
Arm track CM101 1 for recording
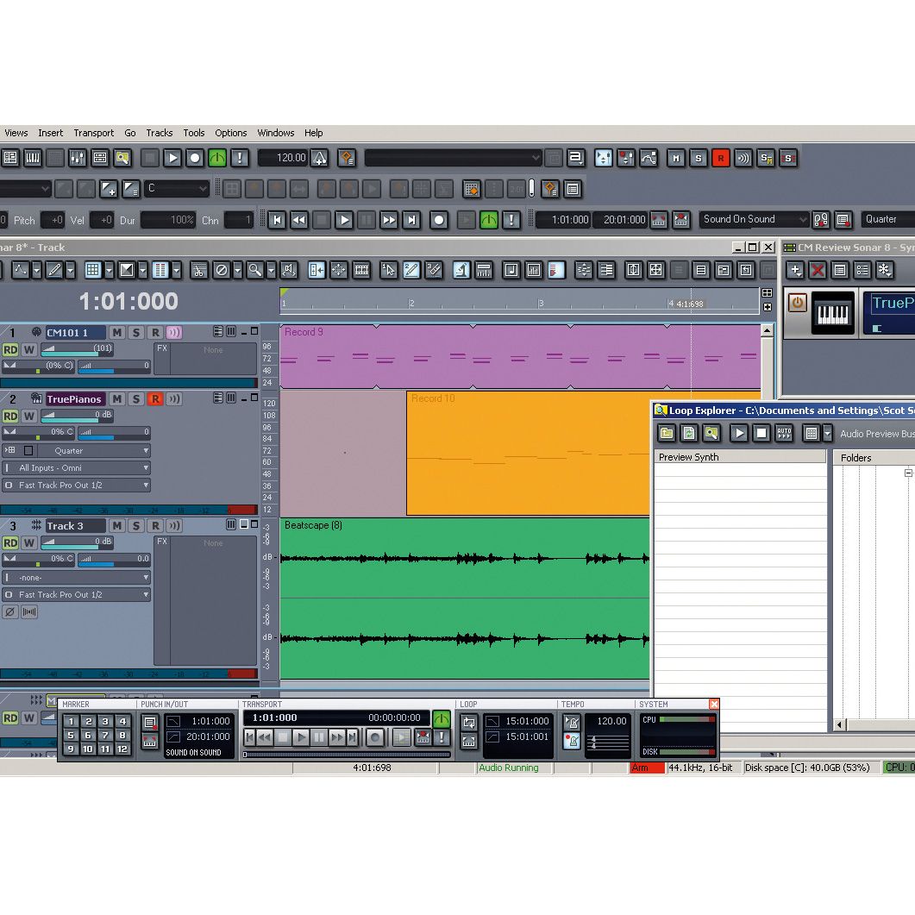(x=155, y=333)
